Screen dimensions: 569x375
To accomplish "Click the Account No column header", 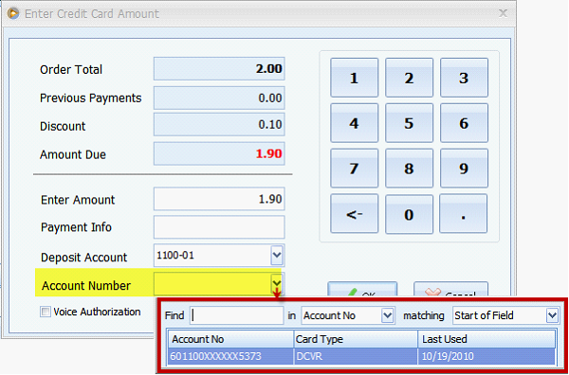I will [230, 339].
